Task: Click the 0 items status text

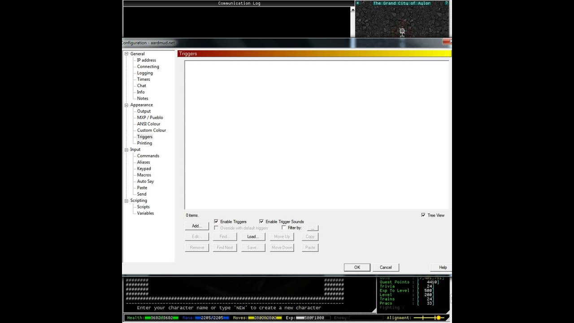Action: [x=192, y=215]
